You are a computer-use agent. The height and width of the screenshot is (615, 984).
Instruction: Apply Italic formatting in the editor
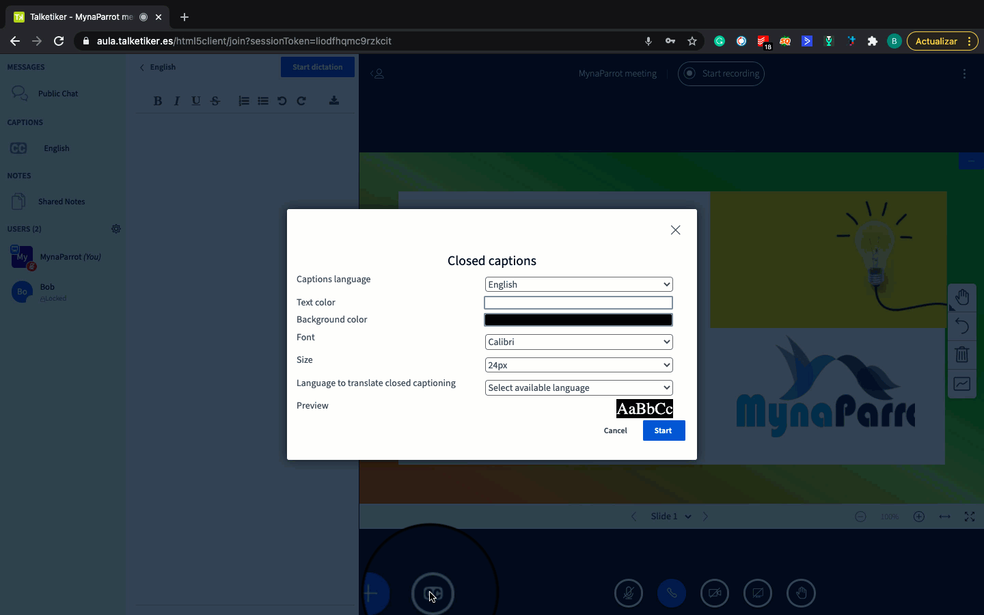(x=177, y=101)
